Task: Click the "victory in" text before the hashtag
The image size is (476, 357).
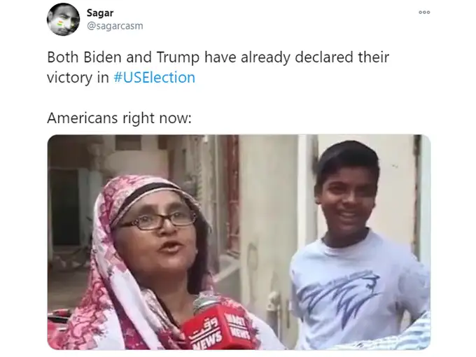Action: click(x=78, y=78)
